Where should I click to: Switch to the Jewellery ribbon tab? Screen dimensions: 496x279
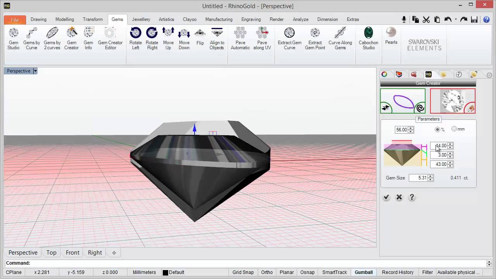point(141,19)
